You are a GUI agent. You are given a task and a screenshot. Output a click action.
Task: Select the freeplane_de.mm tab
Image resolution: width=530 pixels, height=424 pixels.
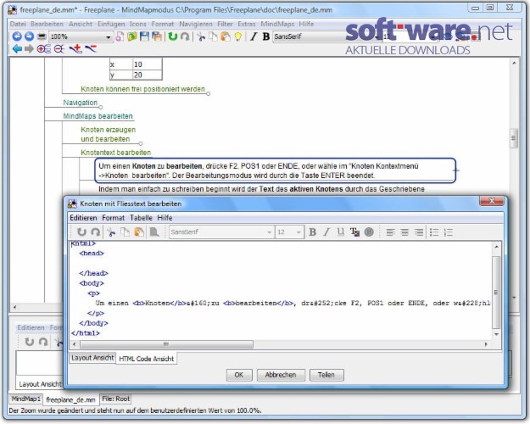coord(70,399)
